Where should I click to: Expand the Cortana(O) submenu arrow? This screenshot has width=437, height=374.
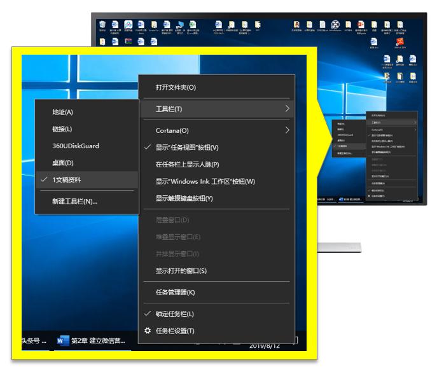(x=288, y=130)
